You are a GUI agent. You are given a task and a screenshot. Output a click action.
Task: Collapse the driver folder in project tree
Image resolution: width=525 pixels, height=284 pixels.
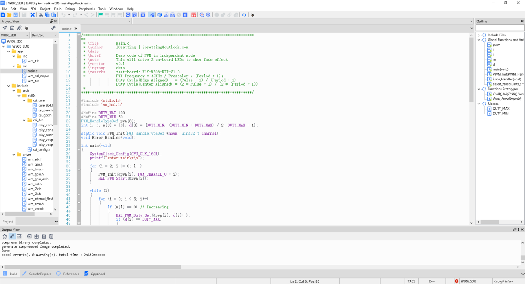coord(14,155)
